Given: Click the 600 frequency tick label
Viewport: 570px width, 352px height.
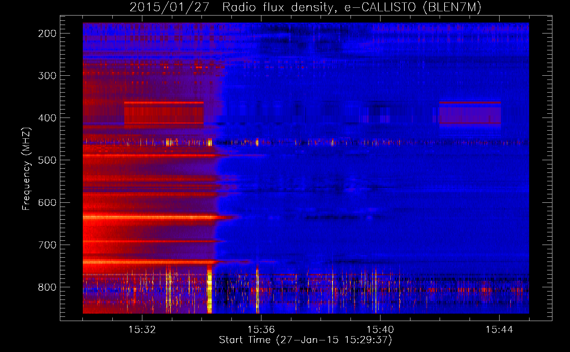Looking at the screenshot, I should point(47,202).
